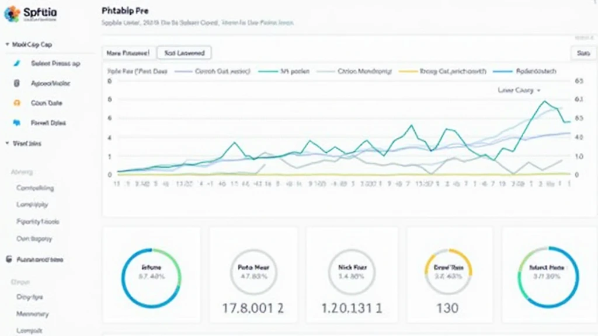Click the yellow-arc donut chart showing 130
This screenshot has height=336, width=598.
pos(448,272)
